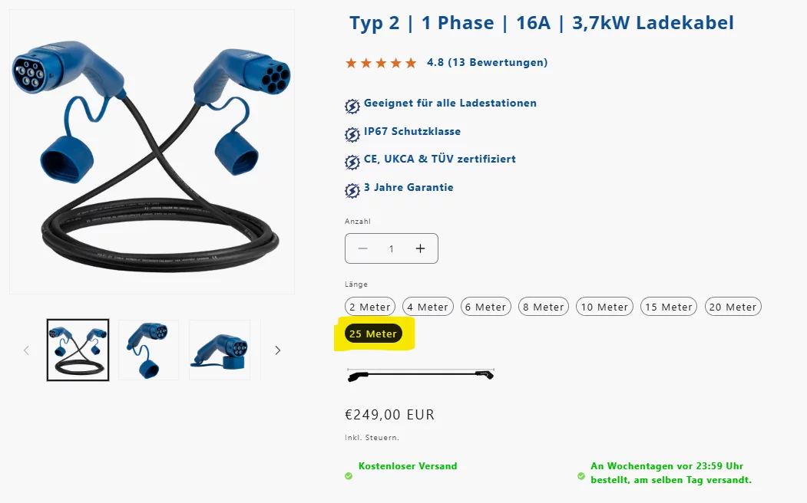The height and width of the screenshot is (503, 807).
Task: Show previous gallery thumbnails with left arrow
Action: (26, 350)
